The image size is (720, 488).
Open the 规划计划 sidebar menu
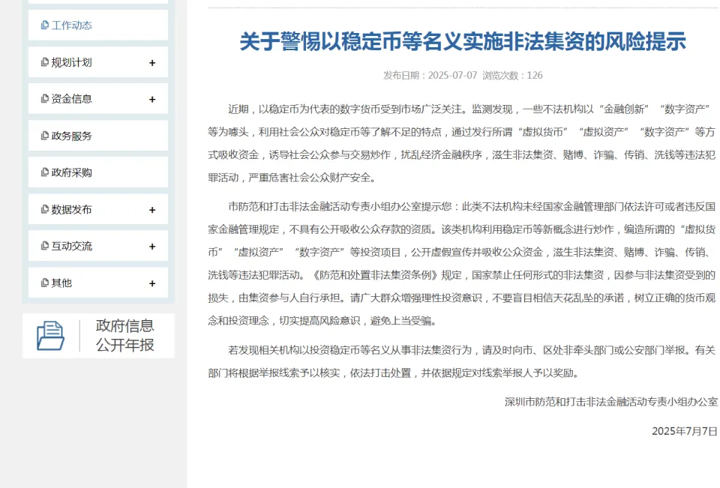(x=97, y=62)
